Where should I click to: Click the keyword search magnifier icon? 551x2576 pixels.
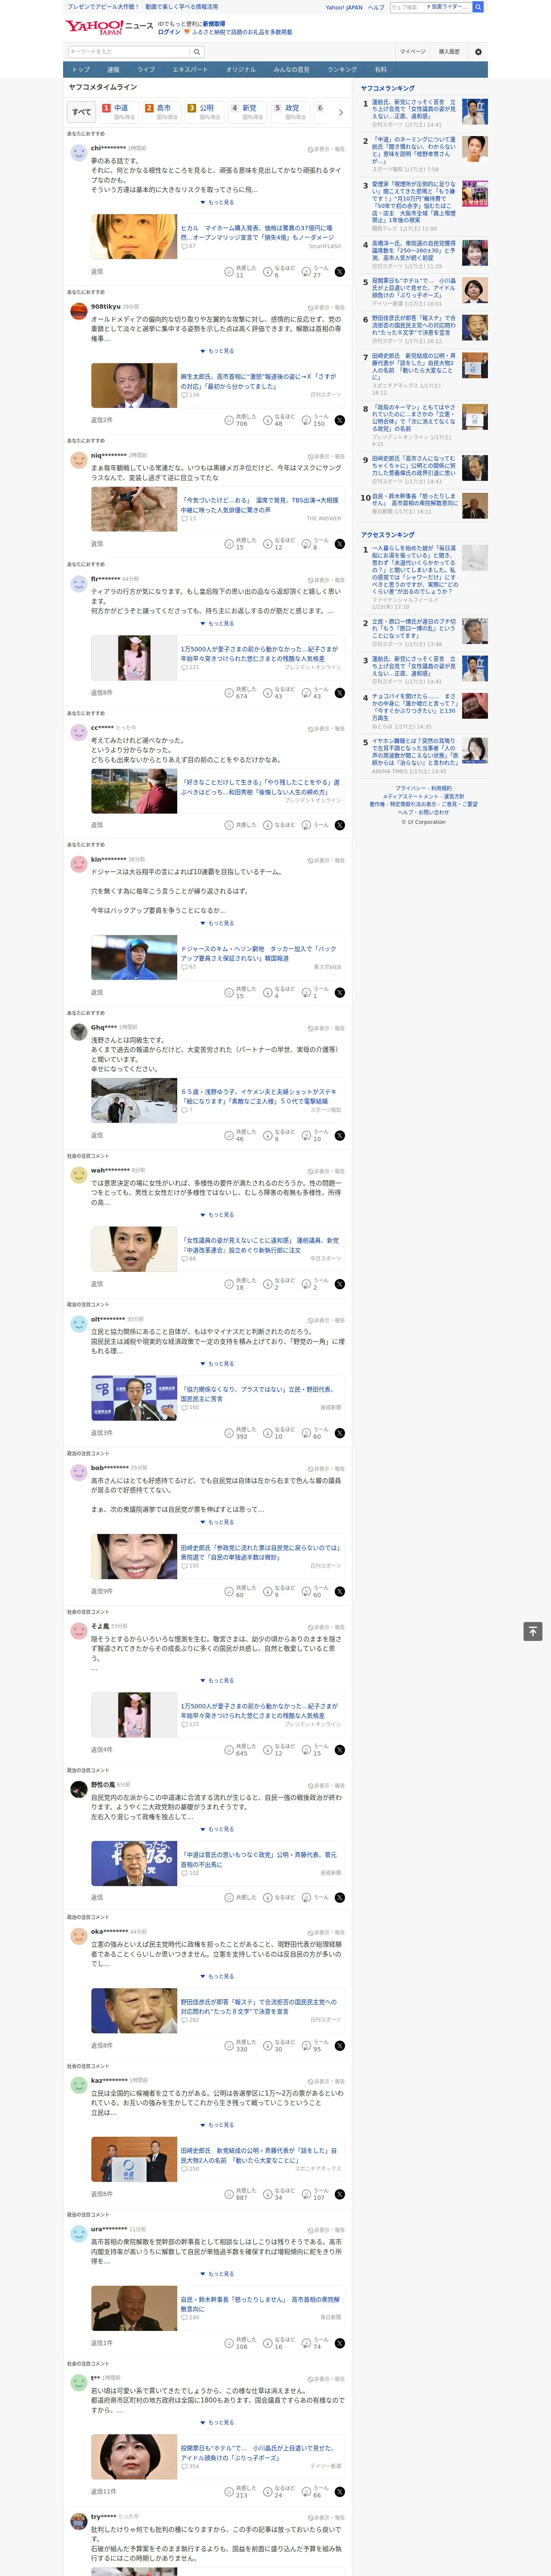pos(197,52)
